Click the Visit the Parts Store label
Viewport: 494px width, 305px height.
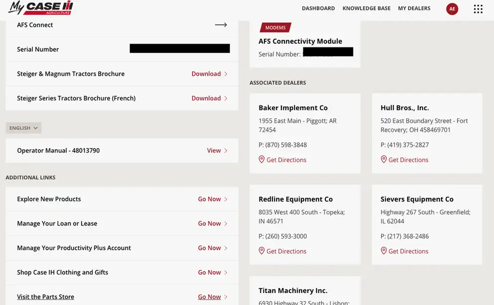point(46,297)
